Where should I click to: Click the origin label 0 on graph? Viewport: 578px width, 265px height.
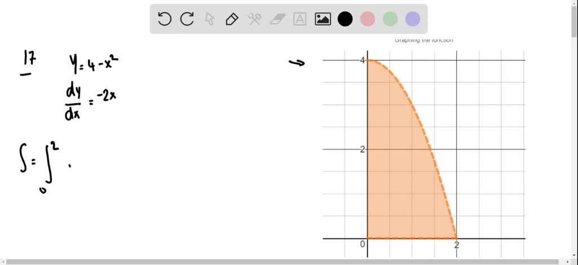(x=363, y=244)
